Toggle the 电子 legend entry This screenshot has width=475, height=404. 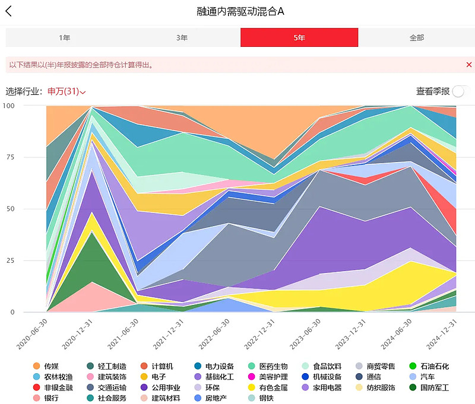pyautogui.click(x=153, y=377)
